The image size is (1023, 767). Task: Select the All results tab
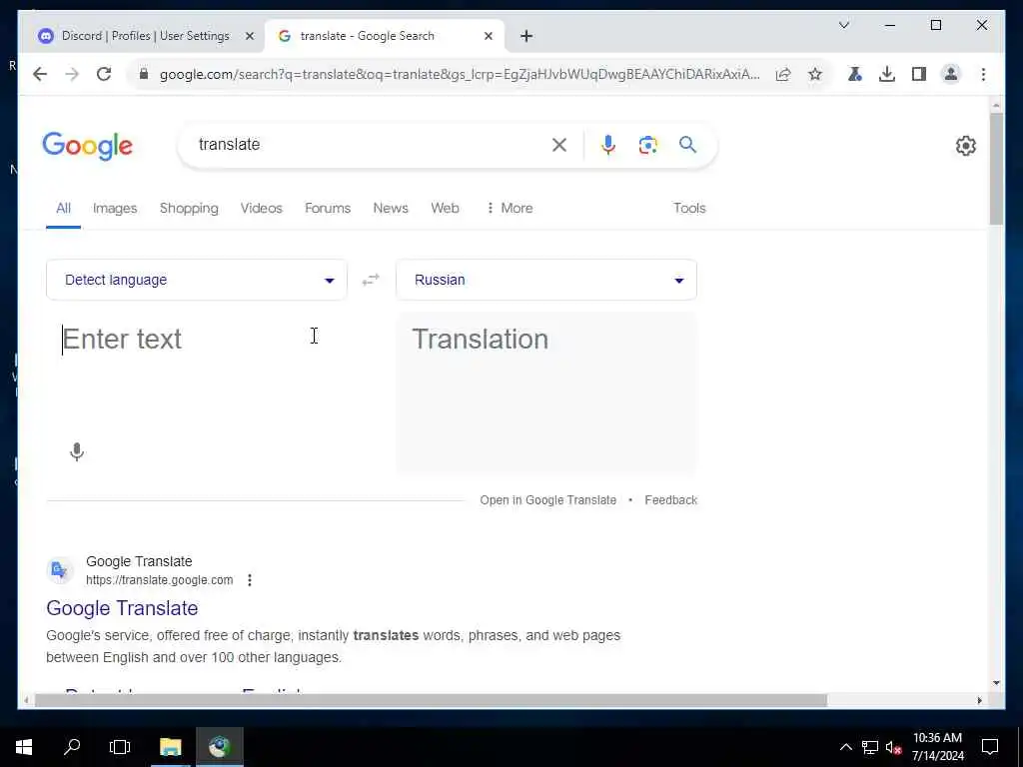[x=63, y=208]
